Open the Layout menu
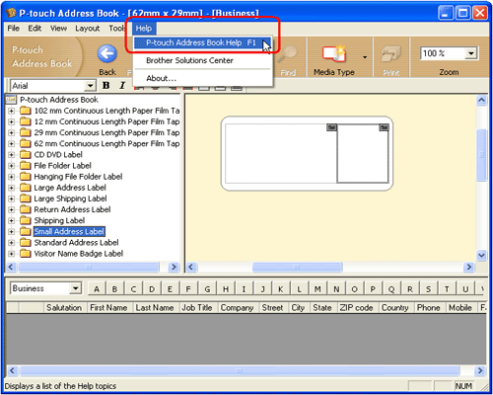Image resolution: width=493 pixels, height=395 pixels. (x=88, y=29)
